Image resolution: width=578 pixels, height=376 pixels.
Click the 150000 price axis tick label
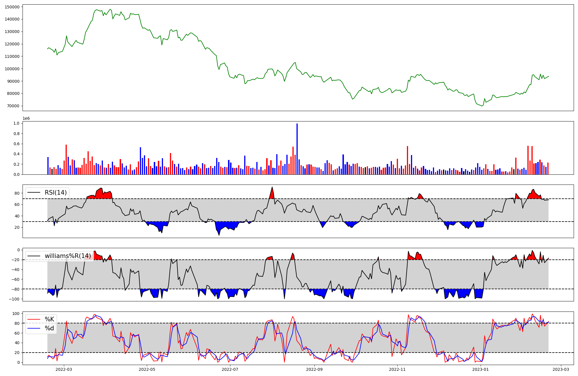point(12,7)
